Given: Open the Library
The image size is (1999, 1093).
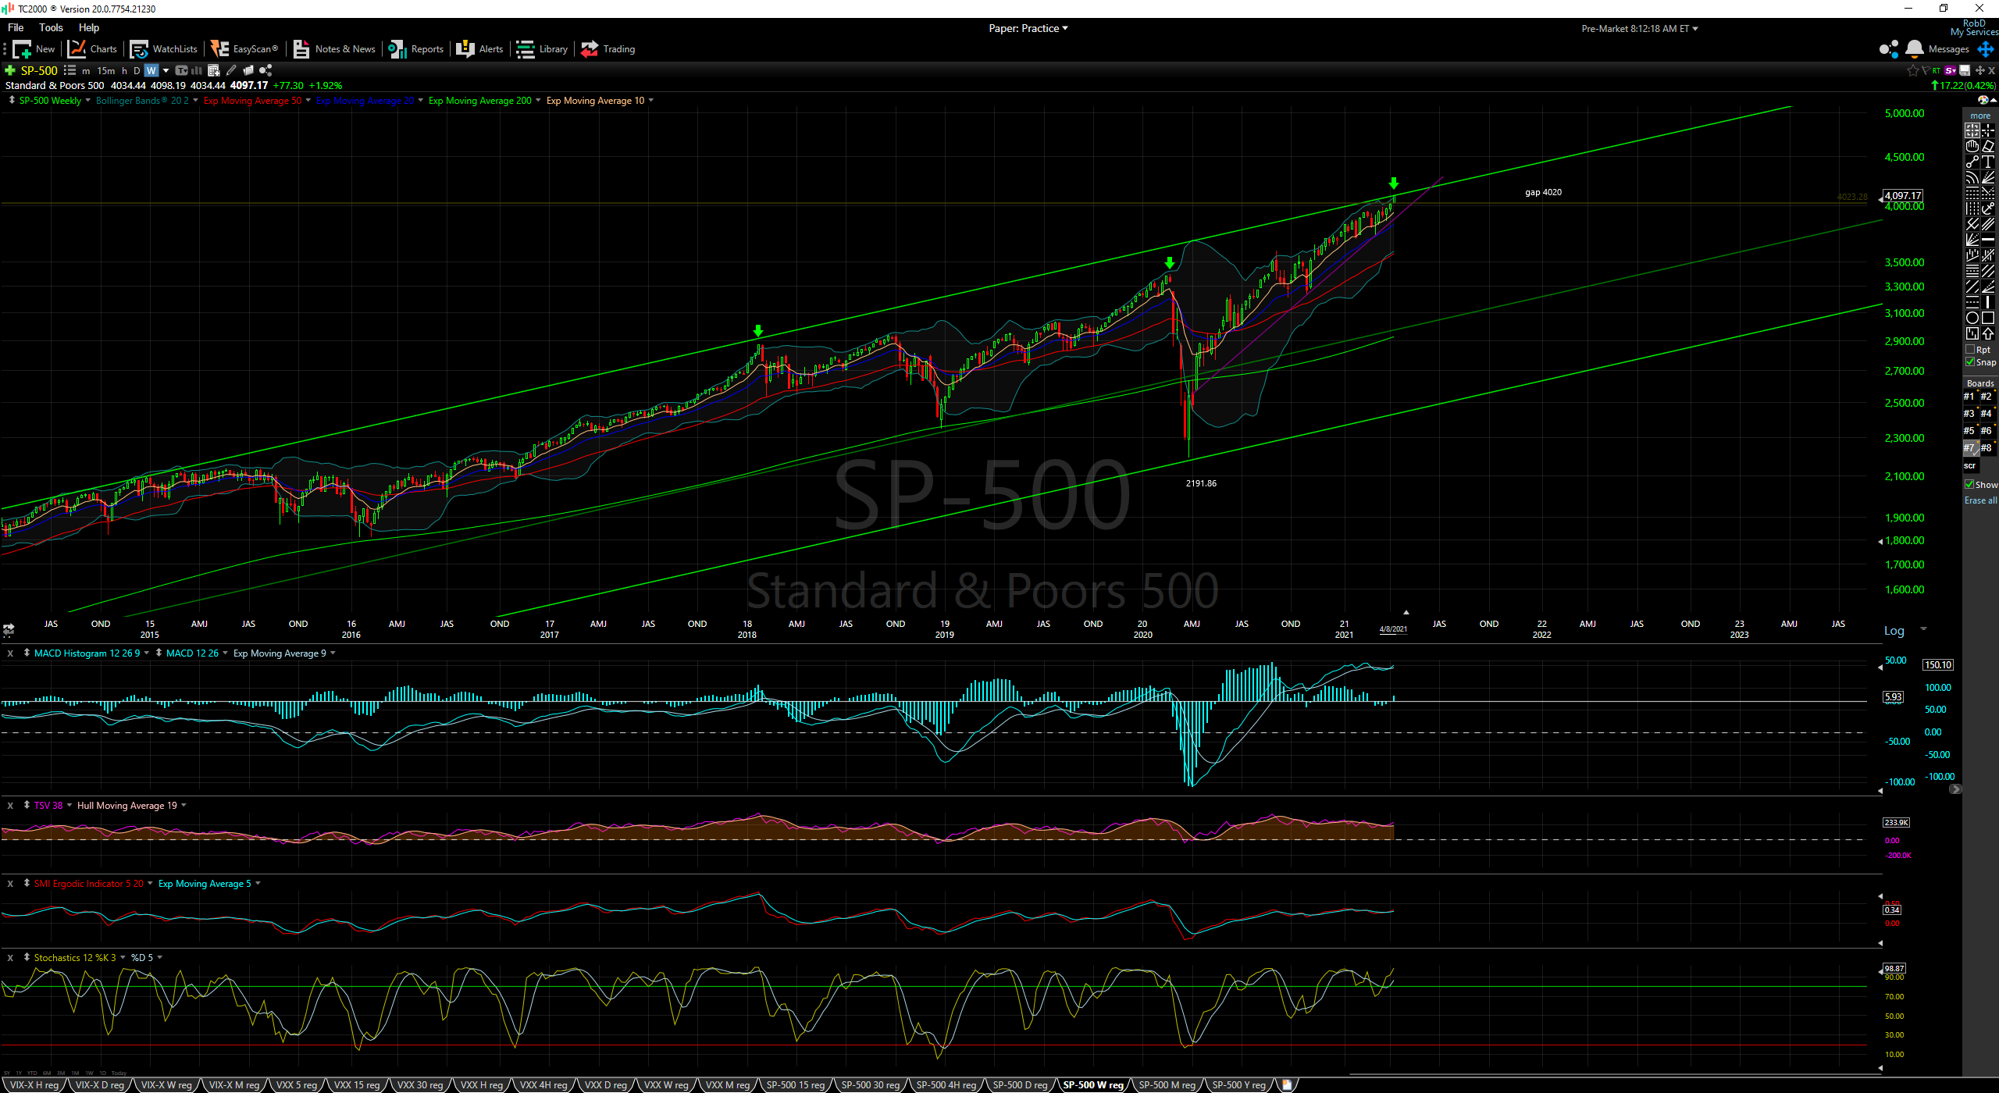Looking at the screenshot, I should click(542, 49).
